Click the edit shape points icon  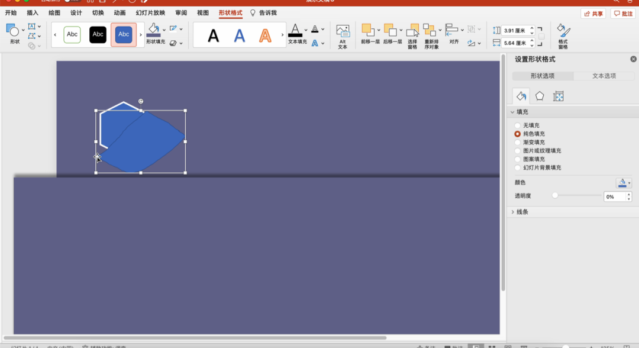coord(31,36)
